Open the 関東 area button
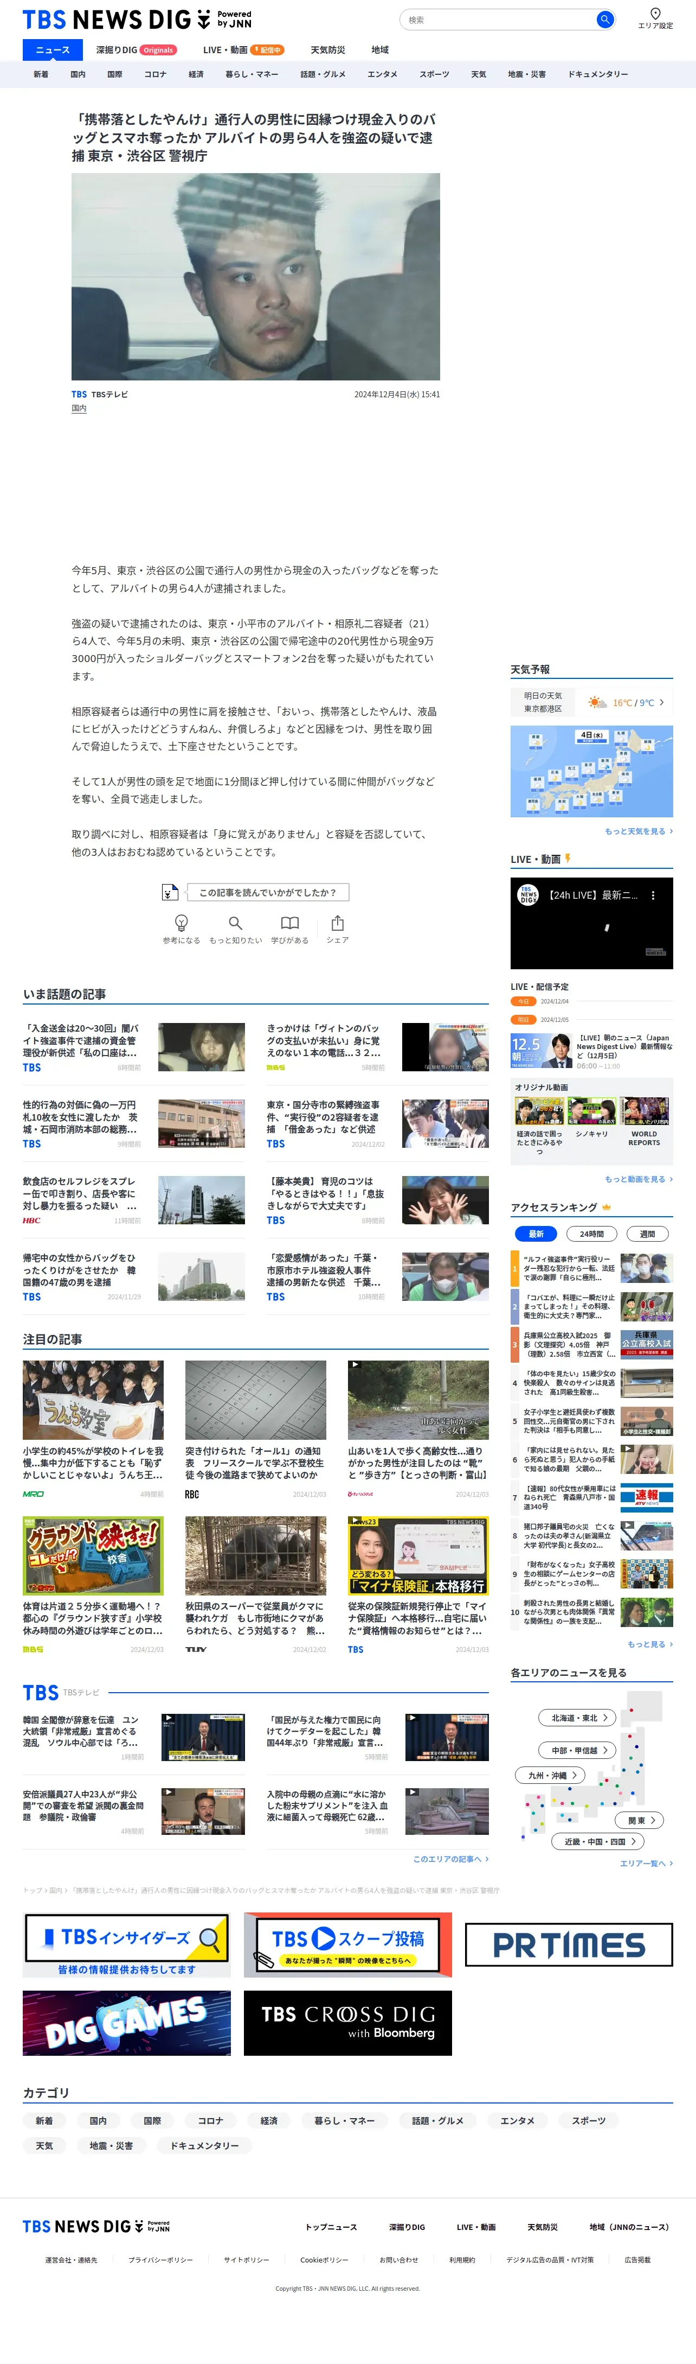The height and width of the screenshot is (2364, 696). [x=640, y=1820]
